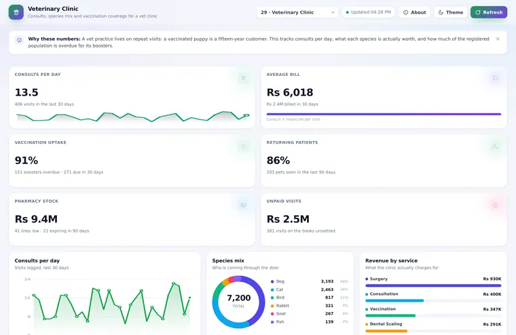516x335 pixels.
Task: Click the 817 Bird count
Action: [x=329, y=298]
